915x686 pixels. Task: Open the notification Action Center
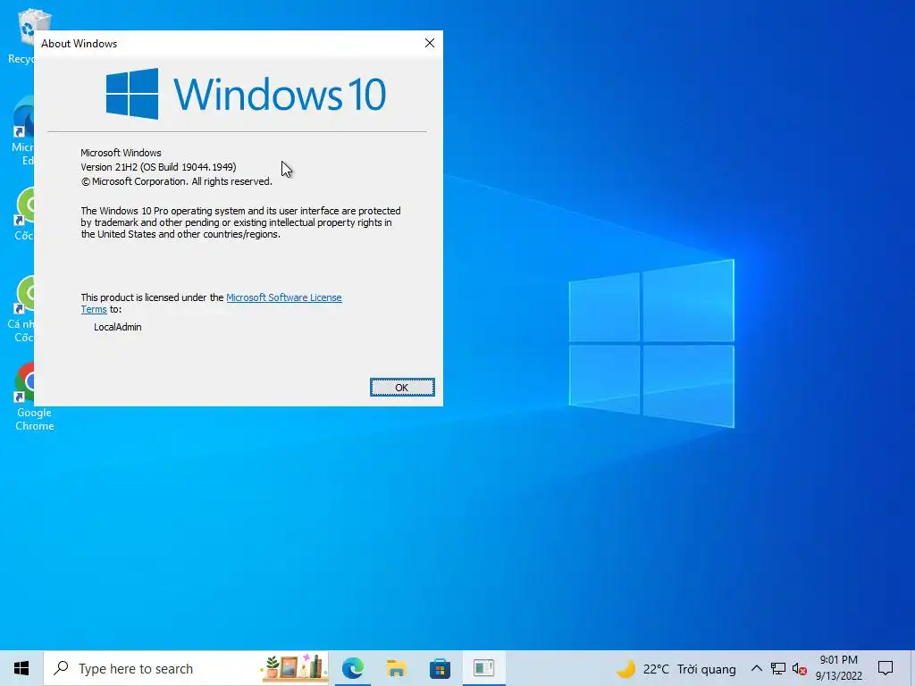(886, 668)
